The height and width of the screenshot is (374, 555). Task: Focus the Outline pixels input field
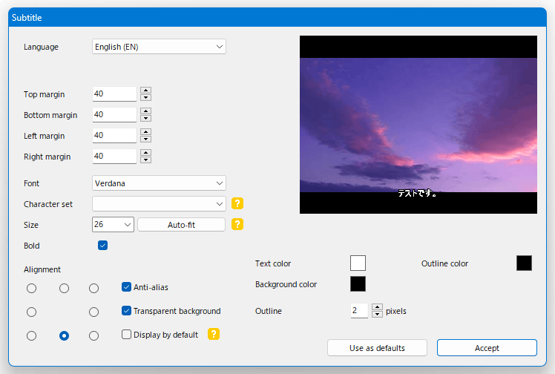point(359,311)
